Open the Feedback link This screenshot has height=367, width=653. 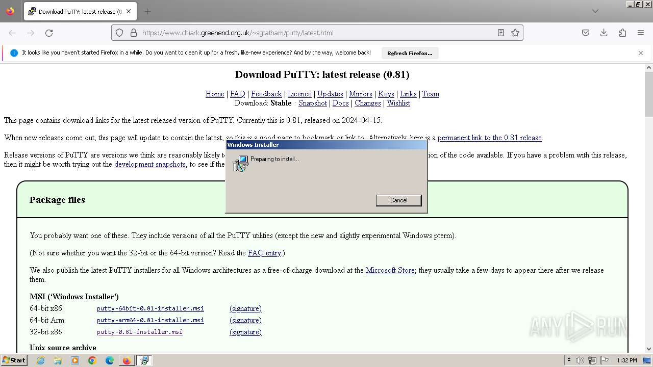(x=266, y=94)
